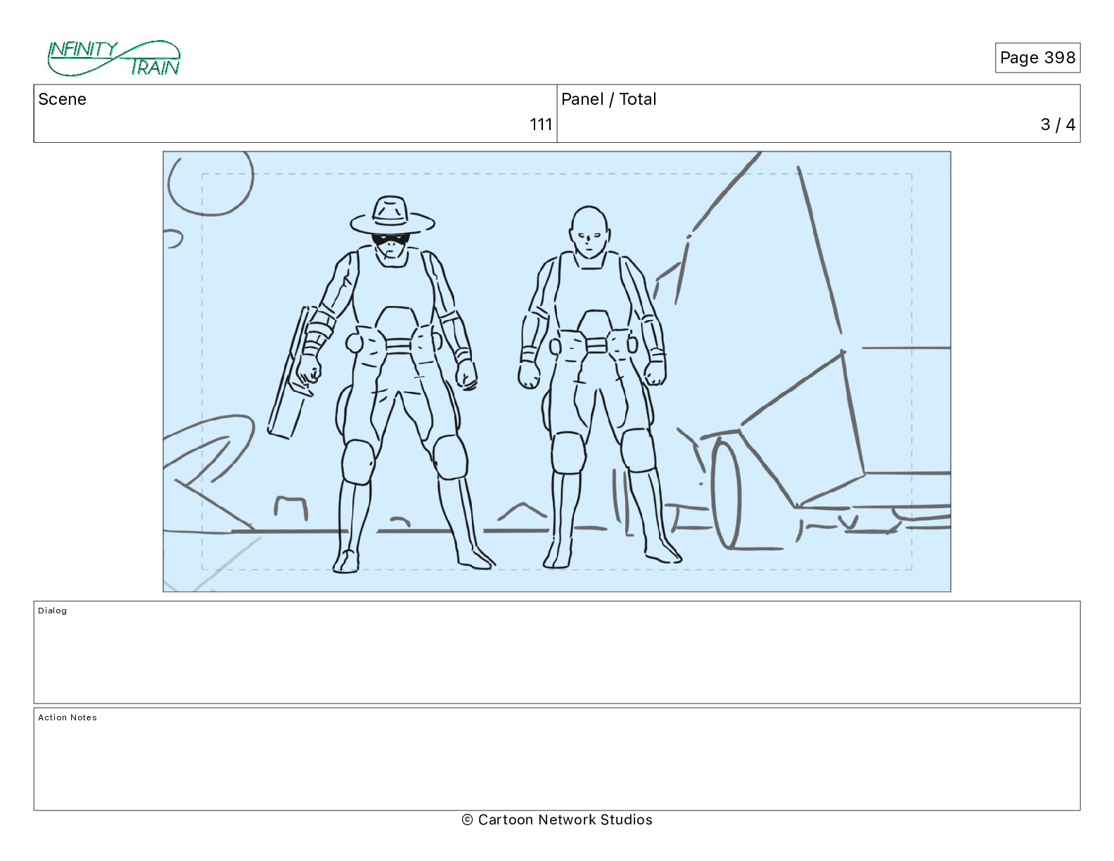Click inside the Dialog text box
This screenshot has height=861, width=1114.
pos(557,652)
